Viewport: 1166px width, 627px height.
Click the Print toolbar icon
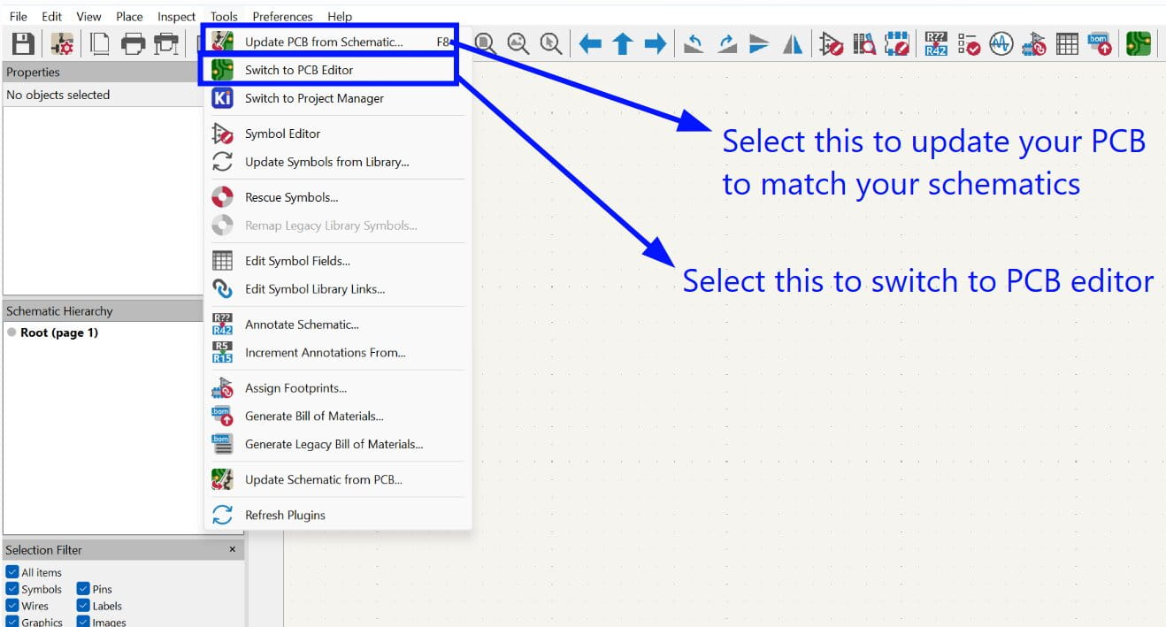(133, 43)
